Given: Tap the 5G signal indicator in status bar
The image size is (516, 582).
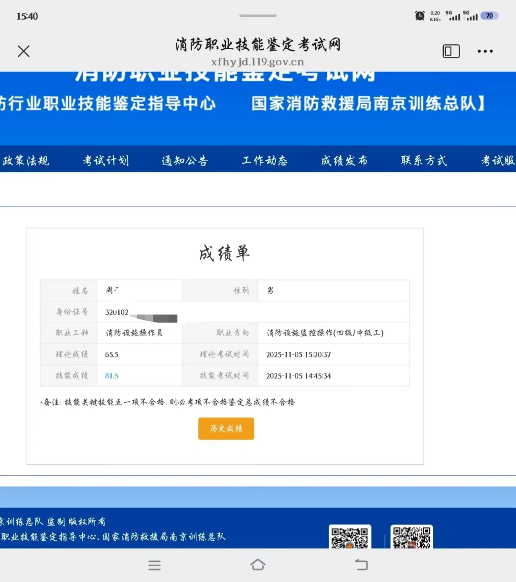Looking at the screenshot, I should [x=453, y=15].
